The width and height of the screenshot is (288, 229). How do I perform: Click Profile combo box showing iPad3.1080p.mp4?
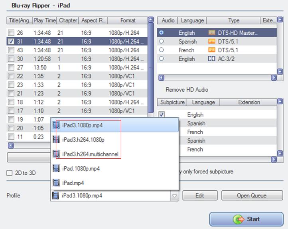pyautogui.click(x=114, y=195)
